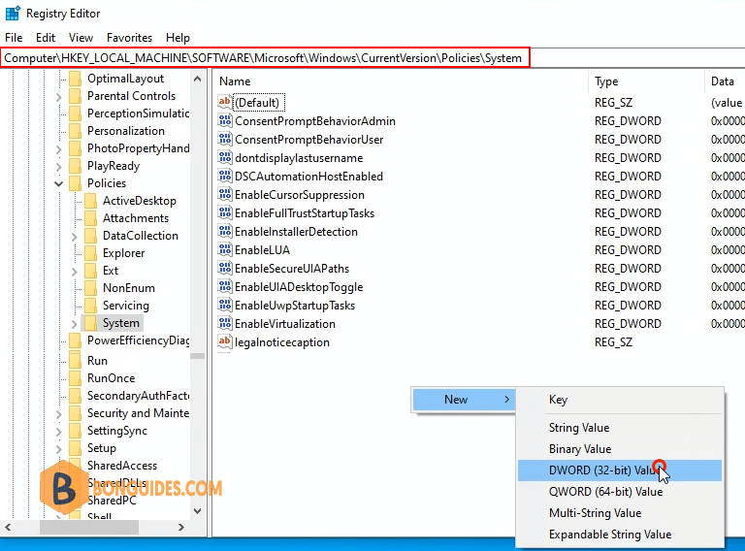
Task: Select the Explorer folder icon in tree
Action: tap(90, 253)
